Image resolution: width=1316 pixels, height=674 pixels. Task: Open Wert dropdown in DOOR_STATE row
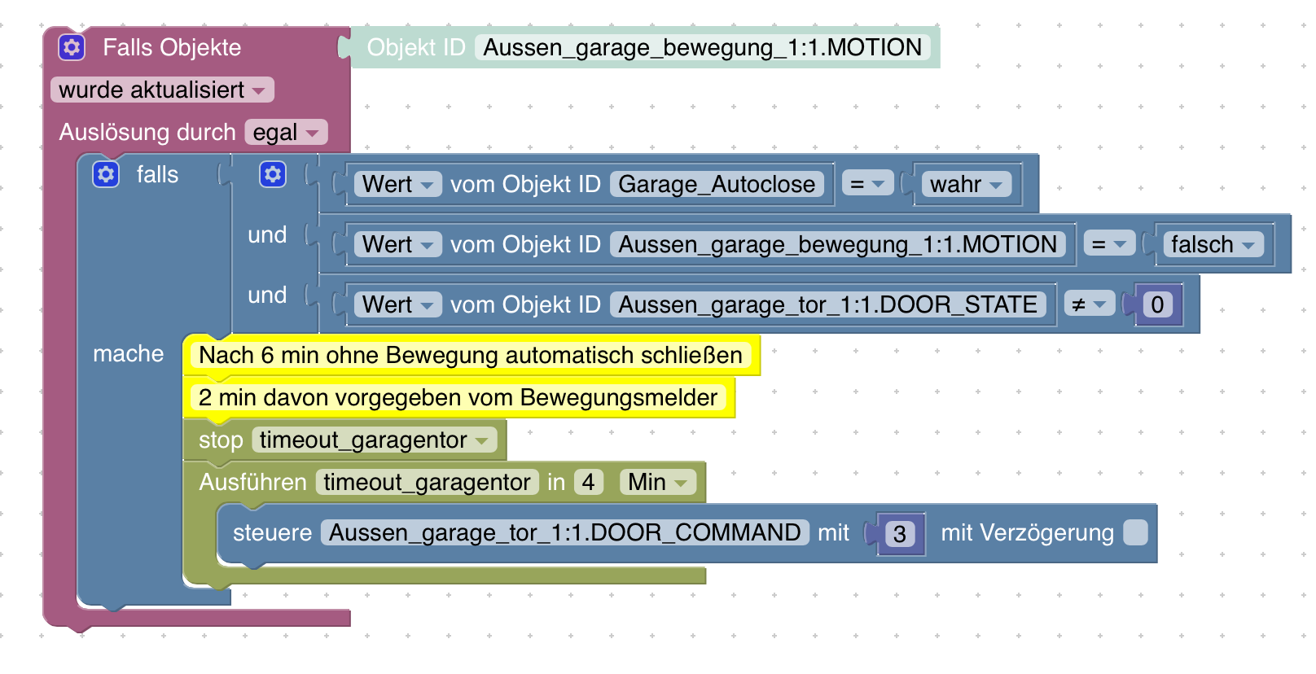[x=398, y=304]
